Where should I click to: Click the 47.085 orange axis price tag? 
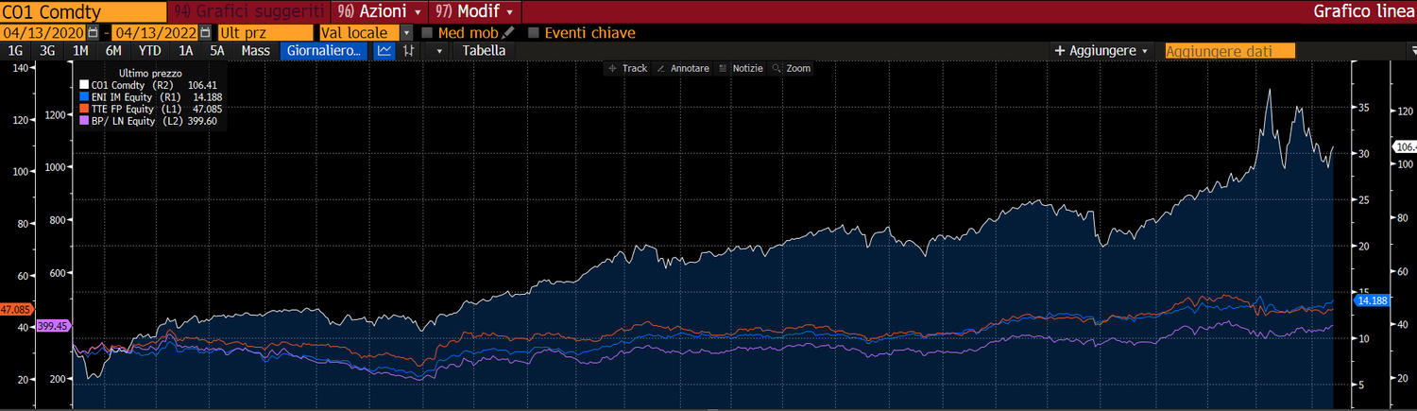17,309
